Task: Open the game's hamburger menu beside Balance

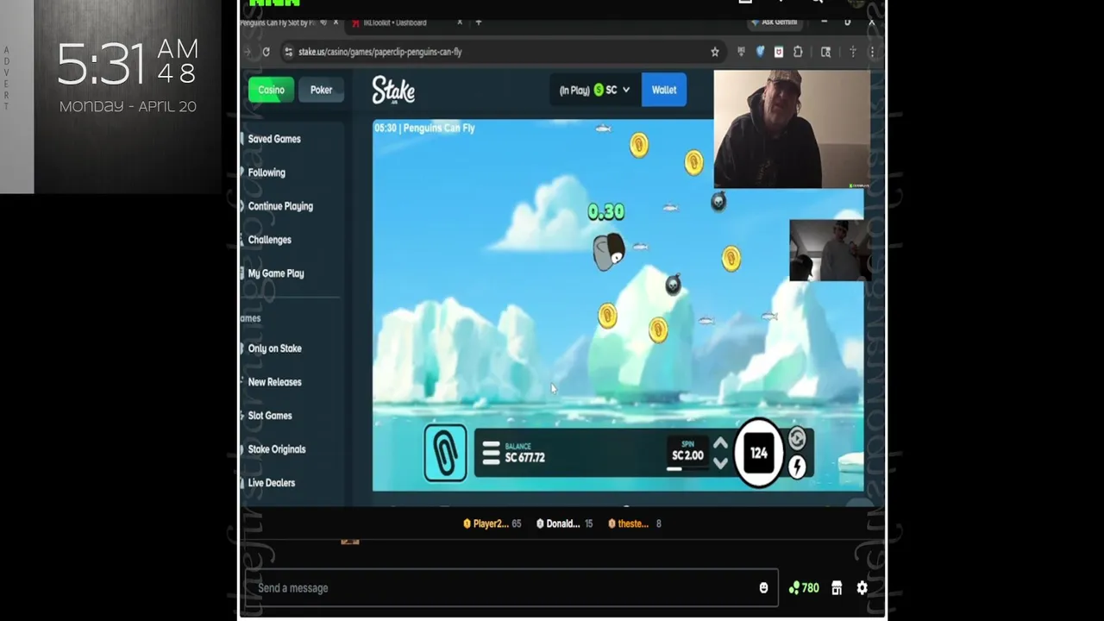Action: click(491, 453)
